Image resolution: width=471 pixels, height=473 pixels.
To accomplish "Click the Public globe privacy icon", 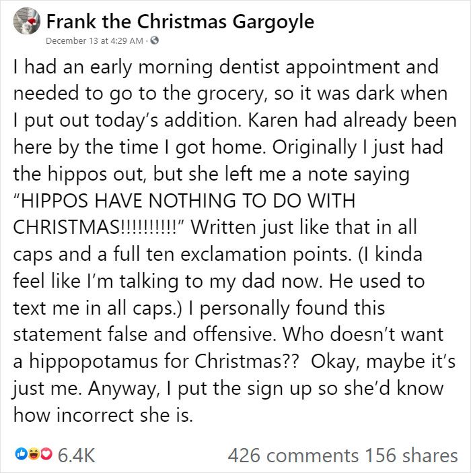I will point(155,41).
